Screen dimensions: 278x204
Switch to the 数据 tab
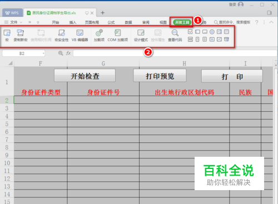tap(128, 22)
